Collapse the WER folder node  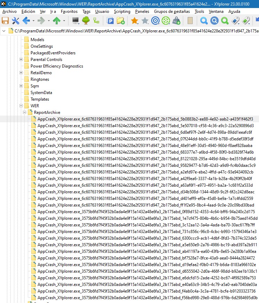coord(21,106)
